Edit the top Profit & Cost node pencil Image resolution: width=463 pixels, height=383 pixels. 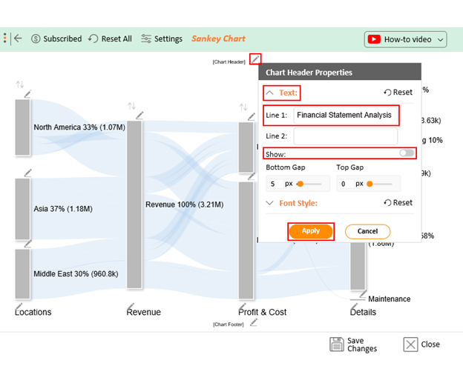[x=252, y=117]
